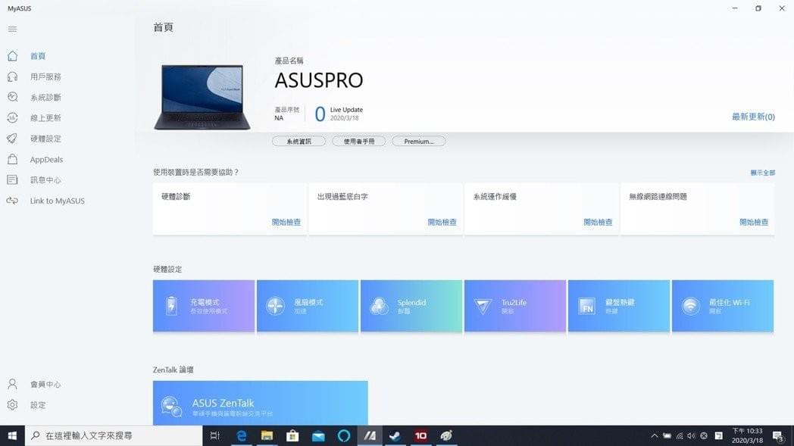The width and height of the screenshot is (794, 446).
Task: Select the MyASUS taskbar icon
Action: pyautogui.click(x=370, y=435)
